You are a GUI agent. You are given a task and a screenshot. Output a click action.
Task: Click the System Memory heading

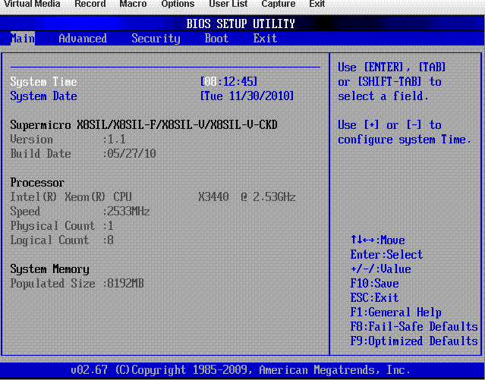[x=50, y=269]
